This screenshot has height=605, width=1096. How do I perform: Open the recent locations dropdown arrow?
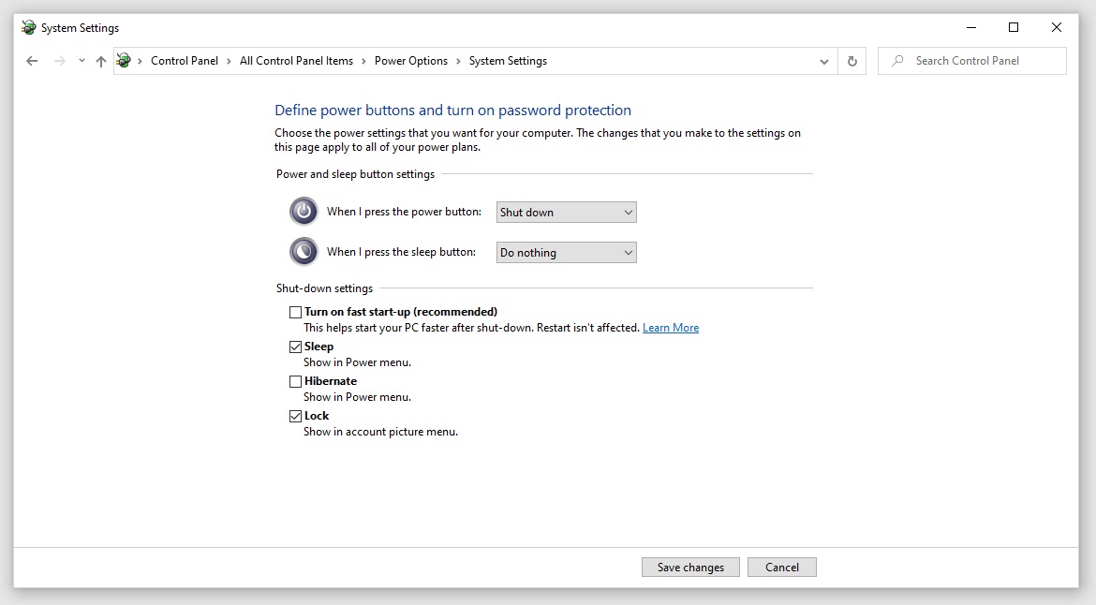pos(81,61)
